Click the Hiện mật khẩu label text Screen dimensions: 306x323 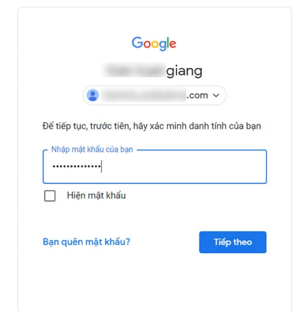tap(96, 195)
